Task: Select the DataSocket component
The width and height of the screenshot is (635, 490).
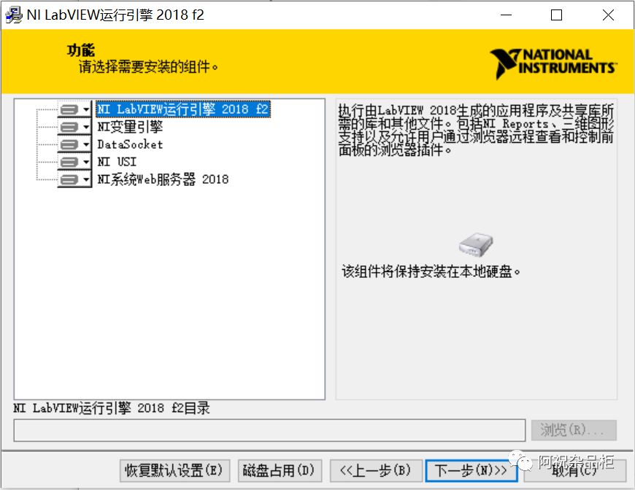Action: click(x=130, y=144)
